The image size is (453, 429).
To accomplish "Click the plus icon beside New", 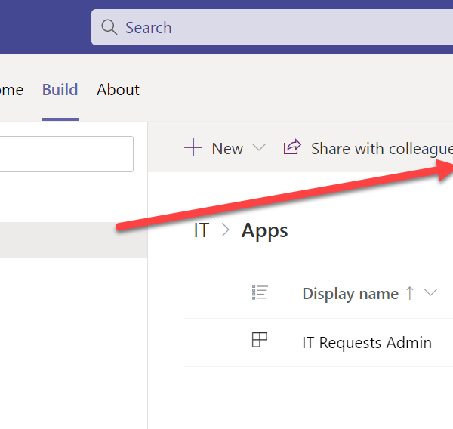I will (x=193, y=148).
